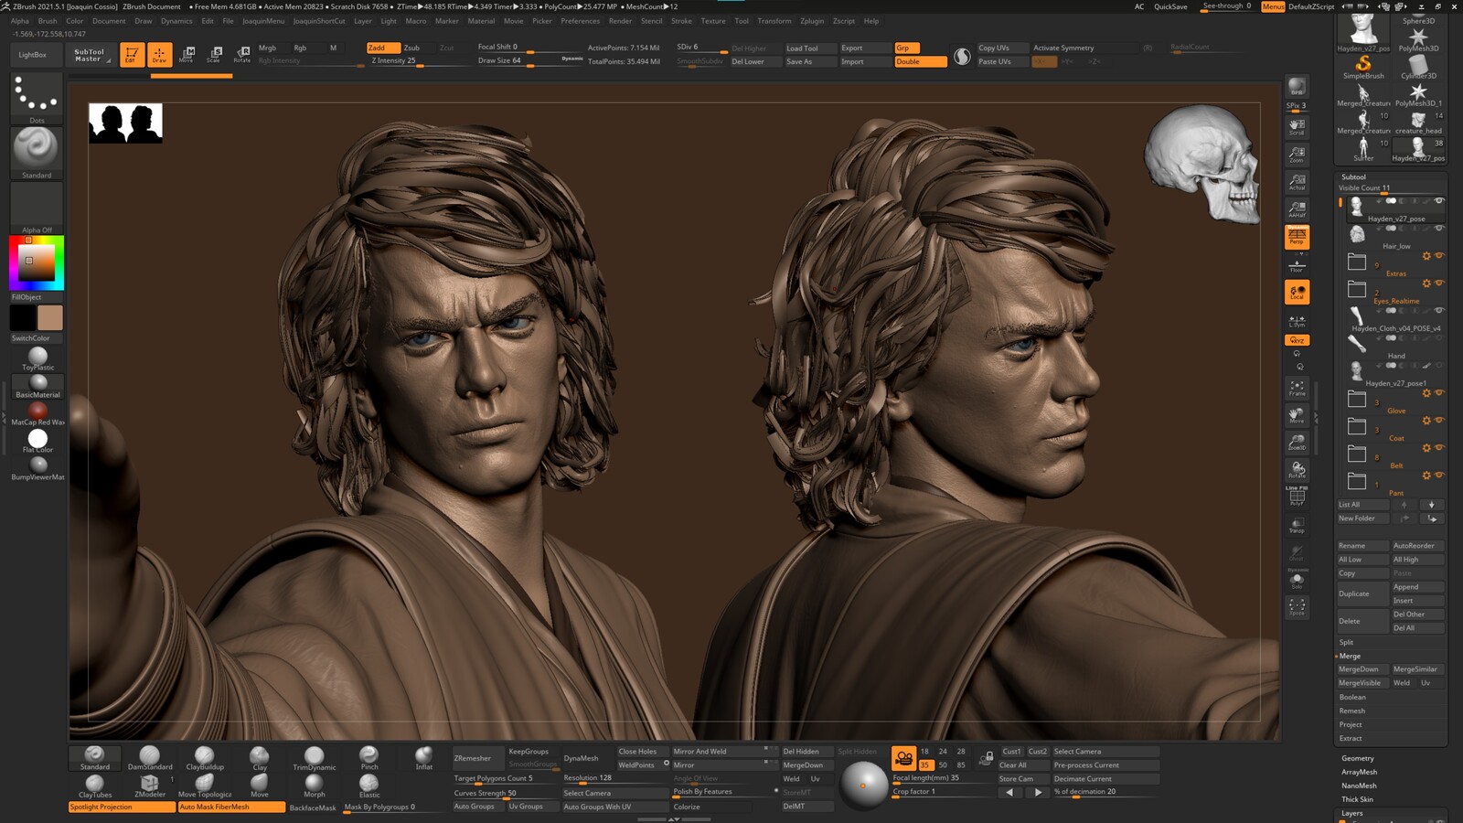Screen dimensions: 1463x823
Task: Click the BPR render icon
Action: 1297,87
